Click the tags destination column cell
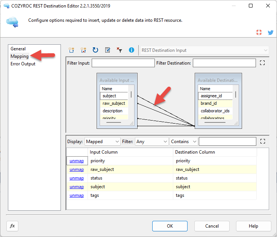This screenshot has height=237, width=277. [x=215, y=196]
